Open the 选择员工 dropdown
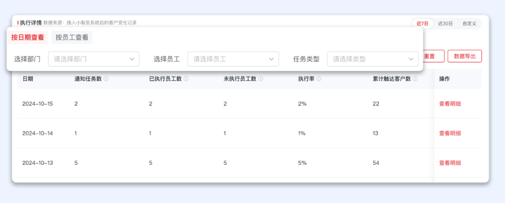505x203 pixels. 233,59
